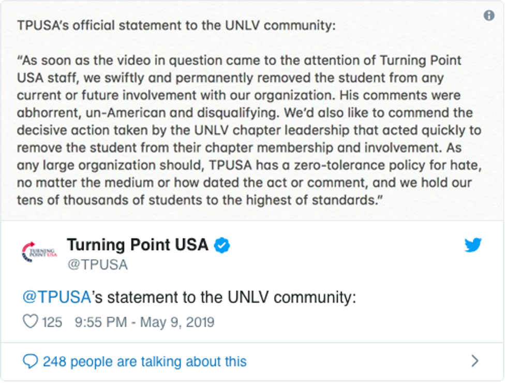Click the line 'tens of thousands of students'

(x=109, y=200)
